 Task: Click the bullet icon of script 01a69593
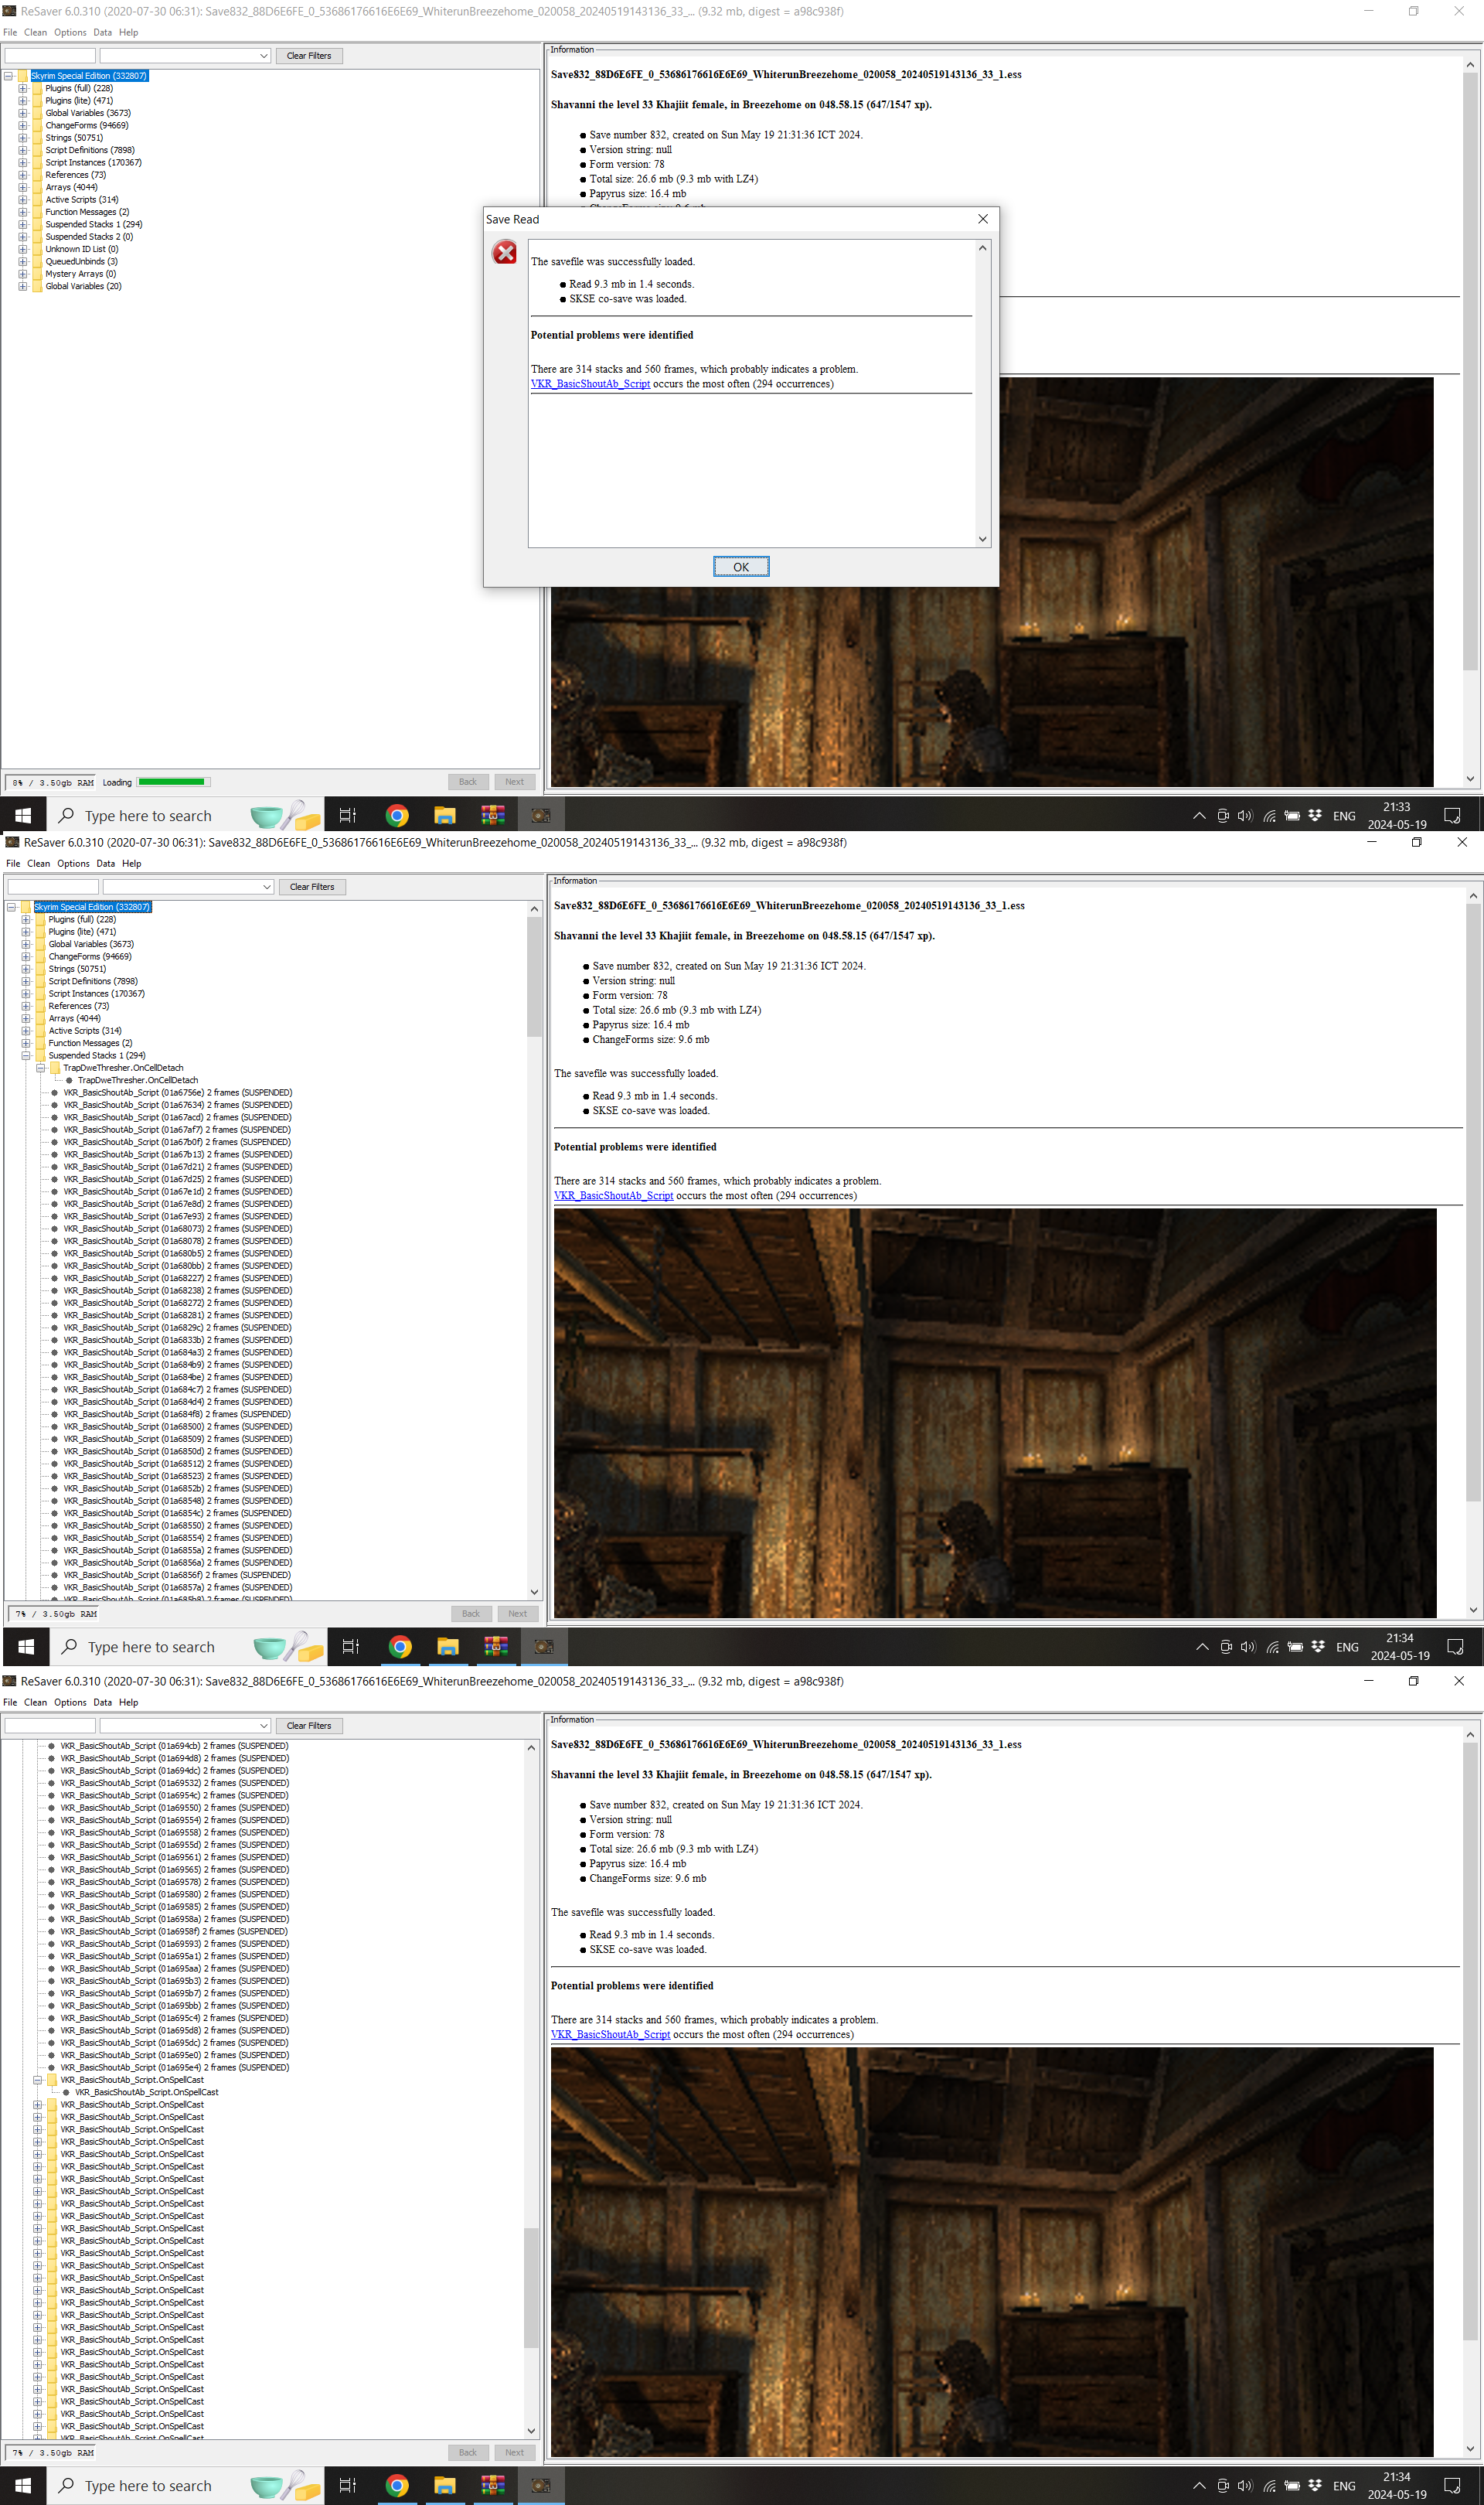click(52, 1944)
